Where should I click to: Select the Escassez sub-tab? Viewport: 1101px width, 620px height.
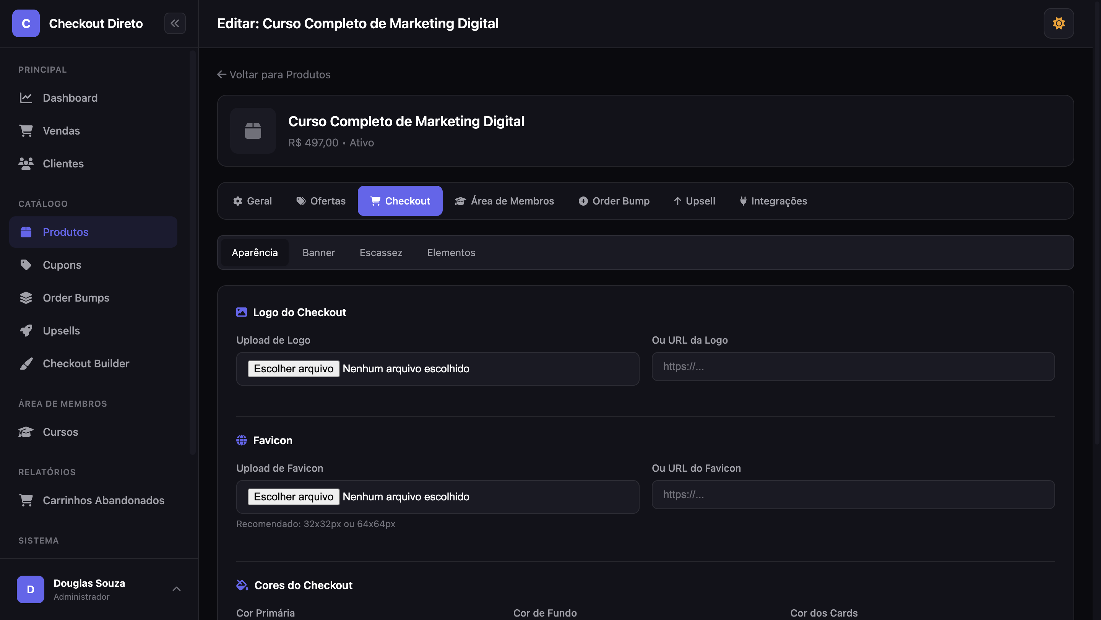tap(380, 253)
